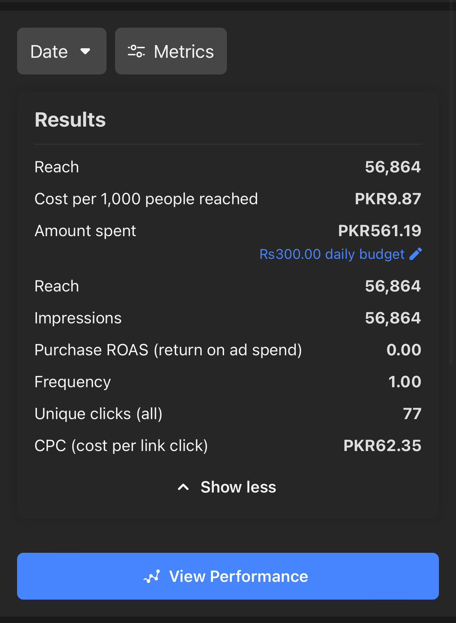Click the Unique clicks (all) label
Image resolution: width=456 pixels, height=623 pixels.
point(98,414)
